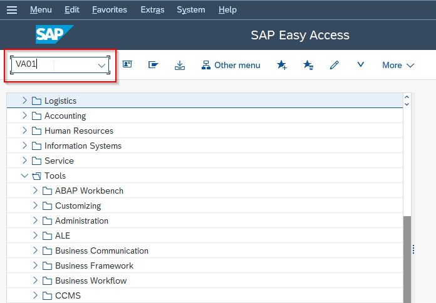
Task: Click the SAP Business Workplace icon
Action: pos(127,64)
